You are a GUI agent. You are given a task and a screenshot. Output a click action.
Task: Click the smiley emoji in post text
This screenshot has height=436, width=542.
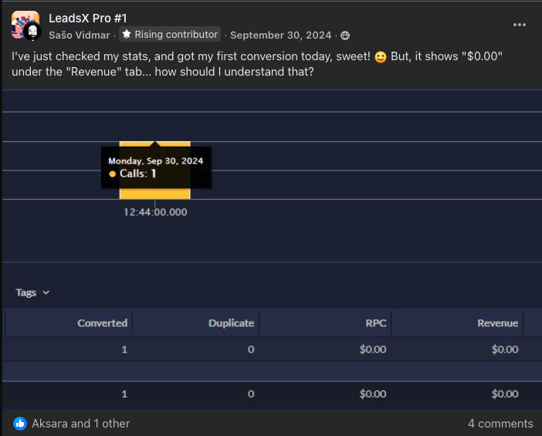(x=380, y=58)
